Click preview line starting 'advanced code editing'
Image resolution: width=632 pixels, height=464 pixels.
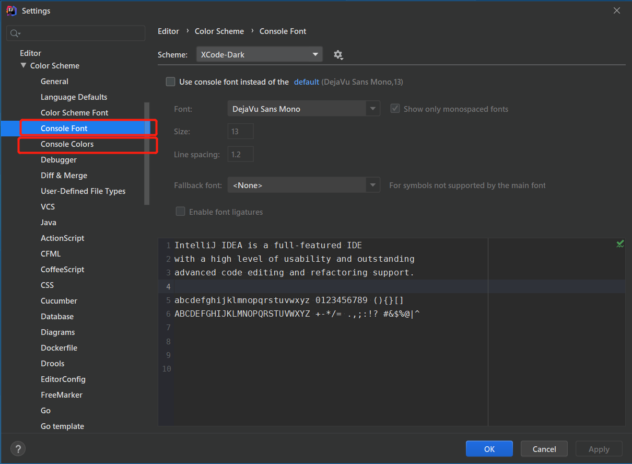point(295,273)
